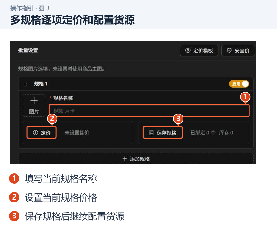Click the drag handle beside 规格 1
The image size is (277, 229).
click(x=27, y=84)
